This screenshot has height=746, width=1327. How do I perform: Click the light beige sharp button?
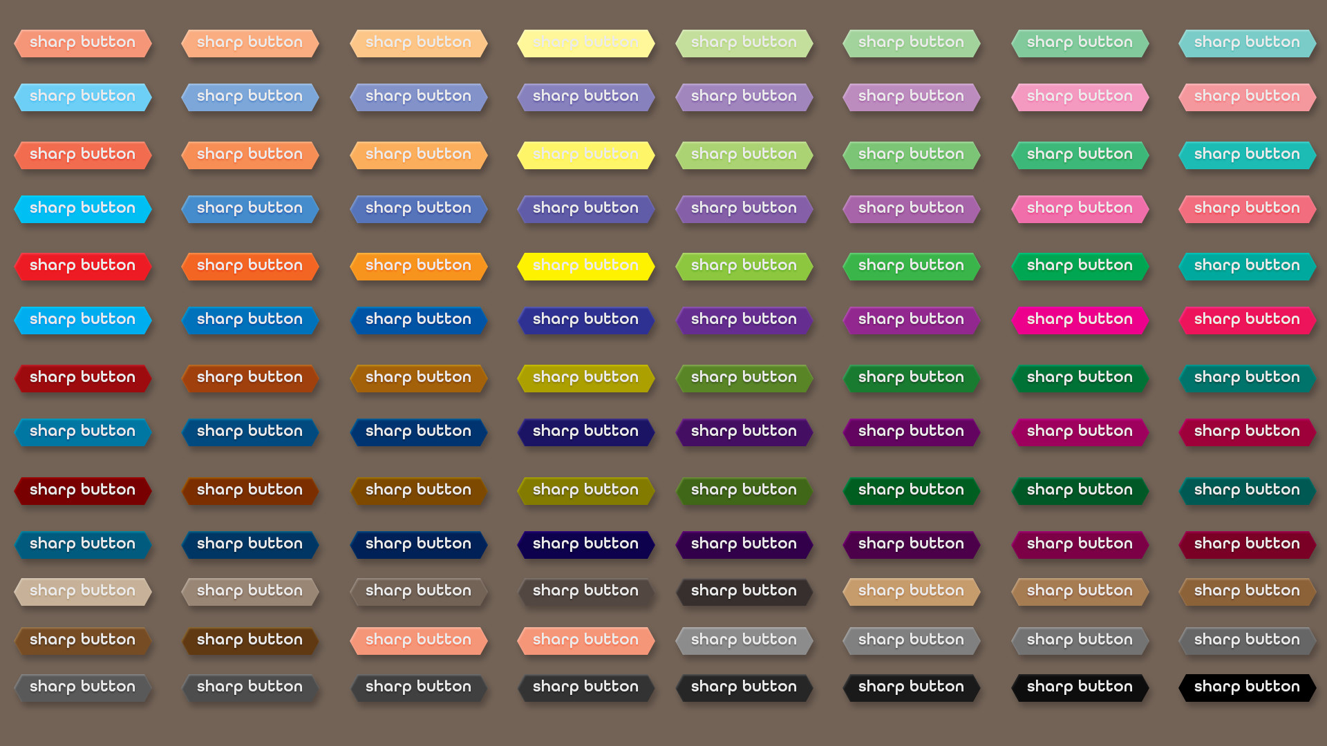pos(82,591)
